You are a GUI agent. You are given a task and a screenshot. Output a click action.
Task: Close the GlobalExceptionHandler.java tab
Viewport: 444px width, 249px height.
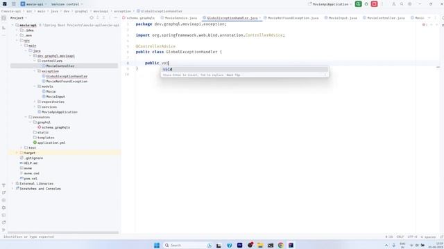pos(260,18)
